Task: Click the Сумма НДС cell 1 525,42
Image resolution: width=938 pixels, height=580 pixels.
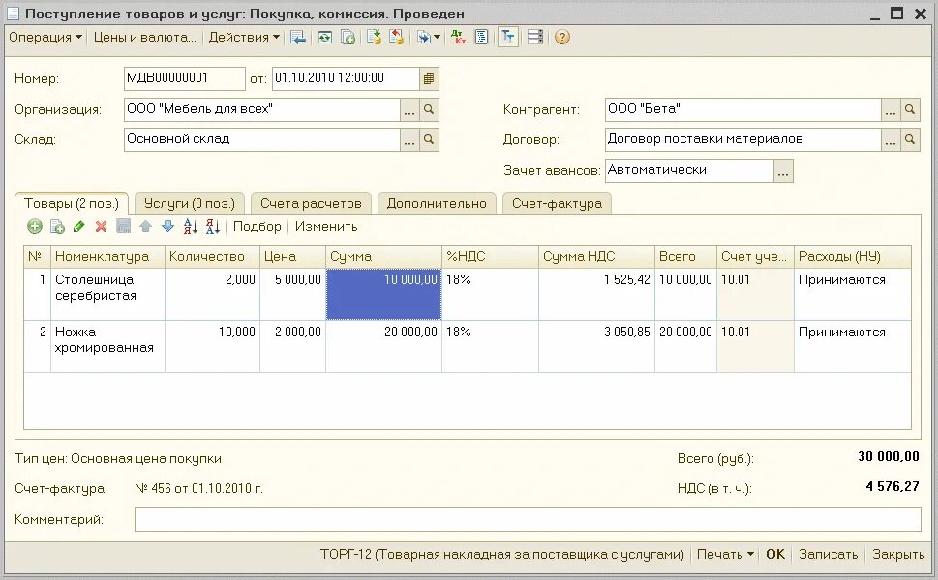Action: (596, 294)
